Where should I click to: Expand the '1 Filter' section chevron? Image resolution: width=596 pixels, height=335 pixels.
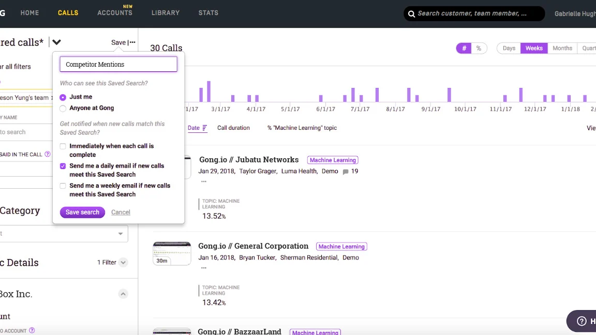click(123, 263)
